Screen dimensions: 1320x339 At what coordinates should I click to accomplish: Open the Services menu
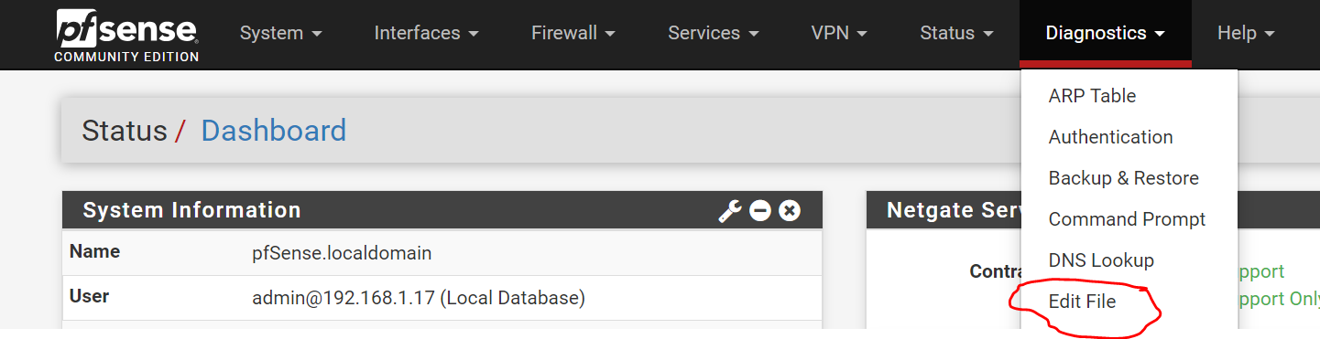point(714,33)
